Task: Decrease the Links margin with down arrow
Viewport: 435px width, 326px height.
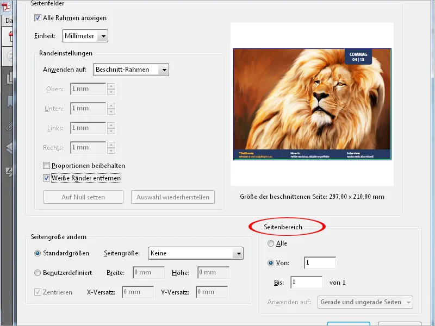Action: pos(111,131)
